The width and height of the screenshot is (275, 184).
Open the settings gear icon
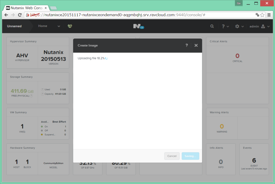[237, 26]
